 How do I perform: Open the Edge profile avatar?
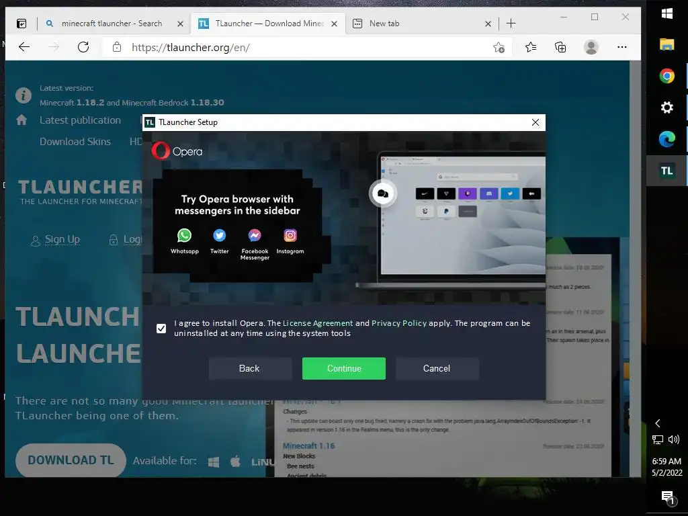pos(591,47)
